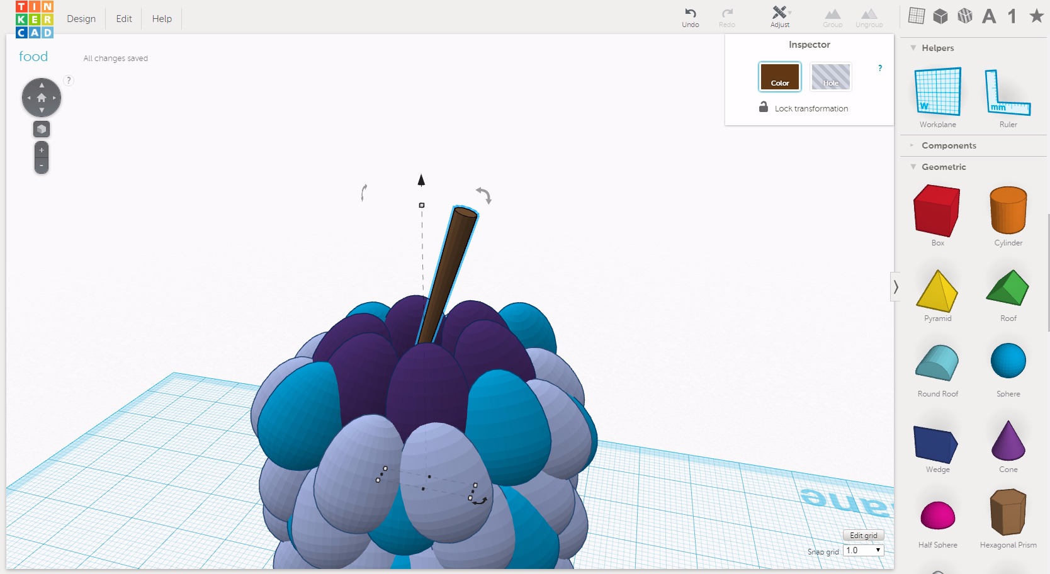Zoom in with the plus button
This screenshot has height=574, width=1050.
tap(42, 150)
